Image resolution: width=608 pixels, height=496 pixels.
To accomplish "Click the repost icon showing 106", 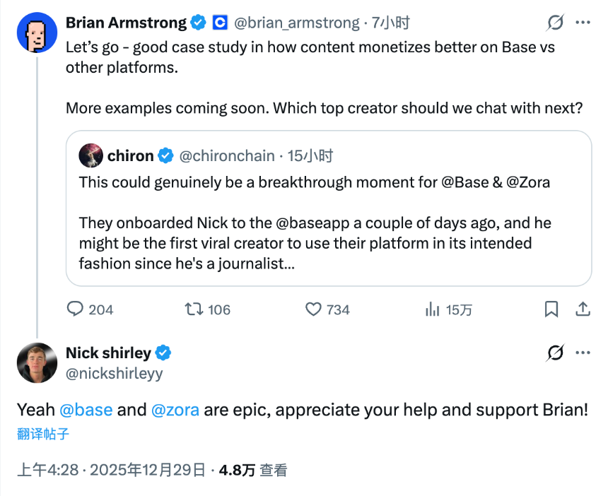I will tap(194, 309).
